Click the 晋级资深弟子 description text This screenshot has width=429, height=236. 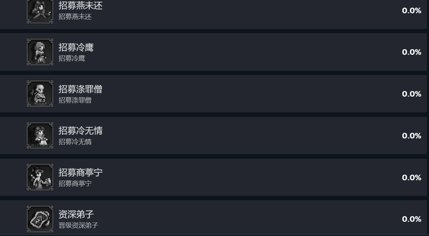(78, 225)
